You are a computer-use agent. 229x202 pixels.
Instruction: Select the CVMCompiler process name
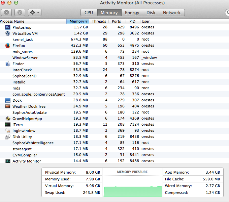pos(25,155)
